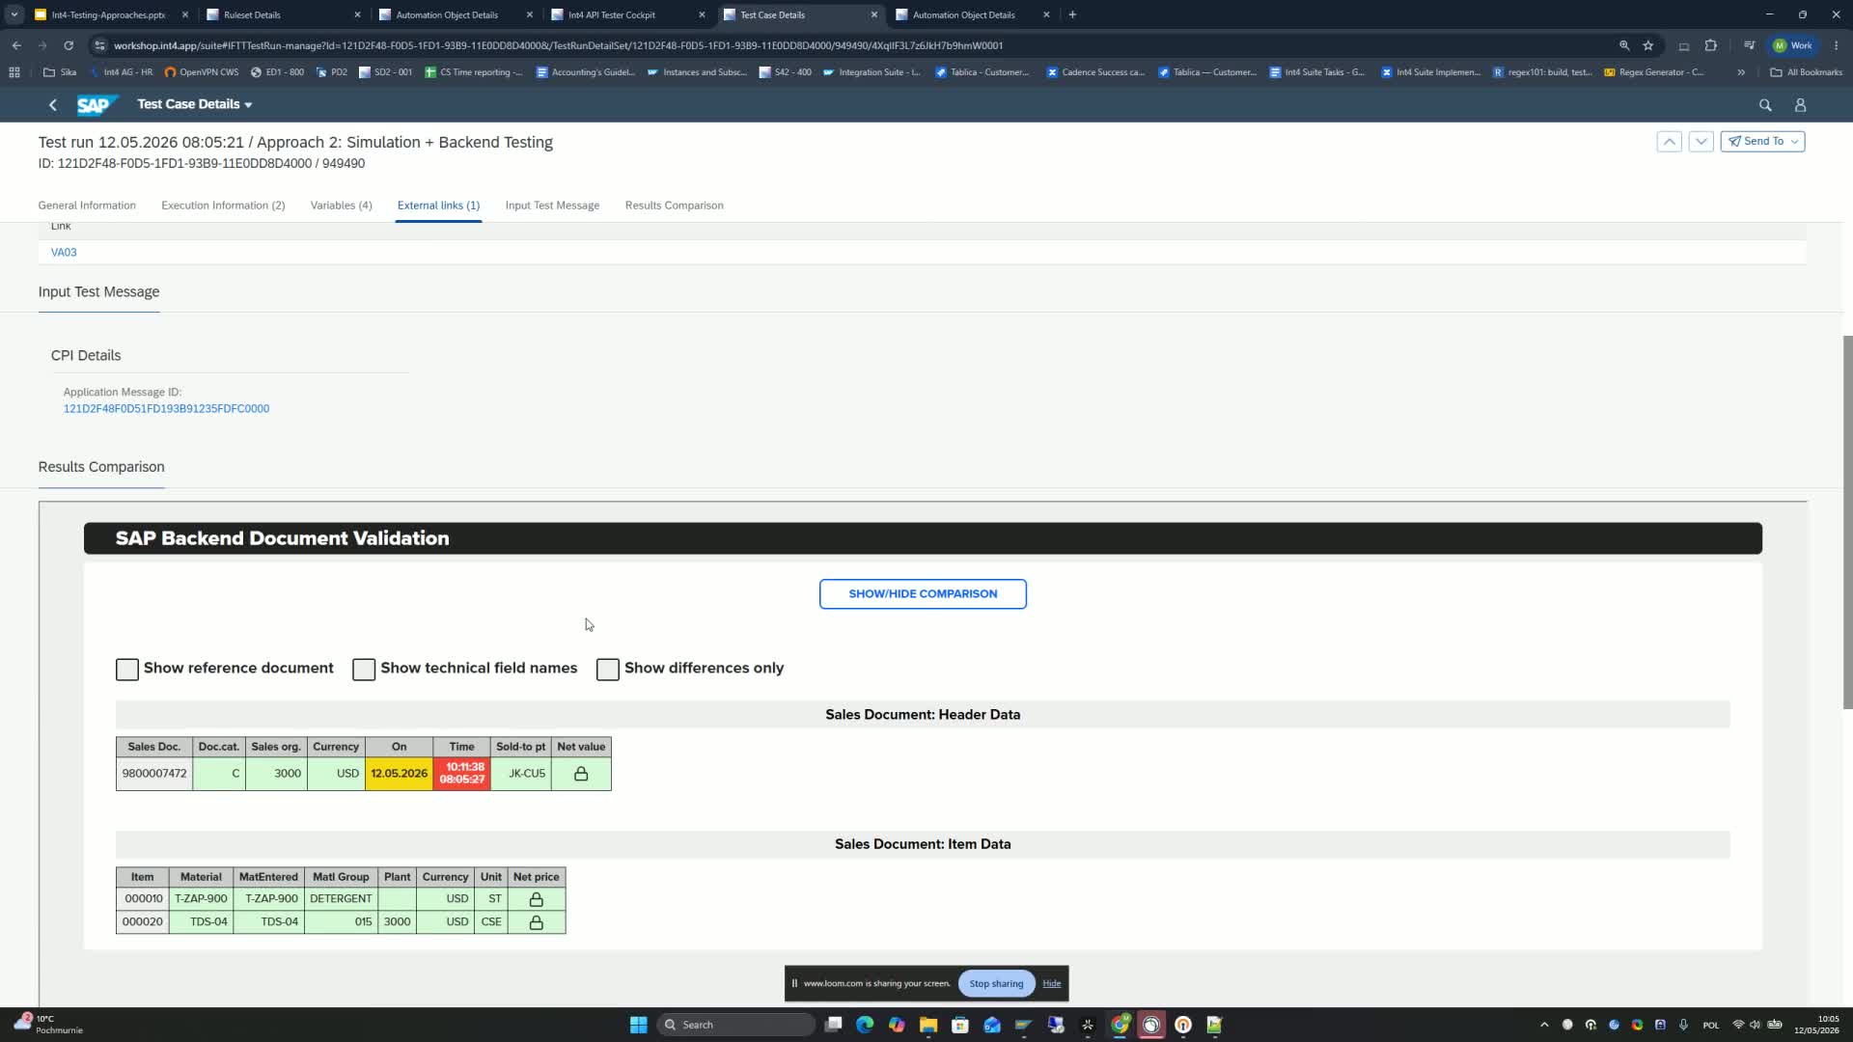Open the search icon in SAP header
1853x1042 pixels.
[x=1765, y=105]
